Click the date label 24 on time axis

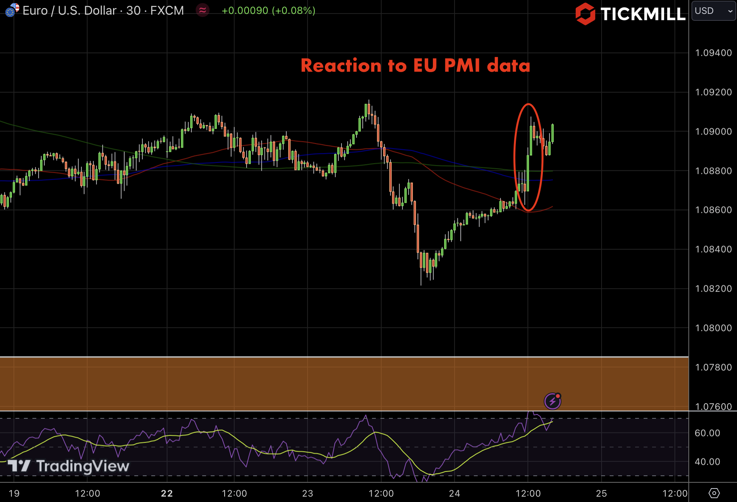click(x=455, y=494)
